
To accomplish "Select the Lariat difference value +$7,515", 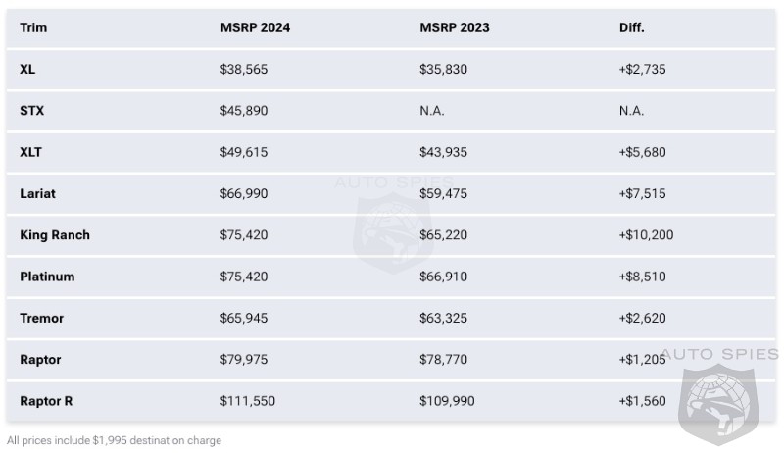I will 642,193.
